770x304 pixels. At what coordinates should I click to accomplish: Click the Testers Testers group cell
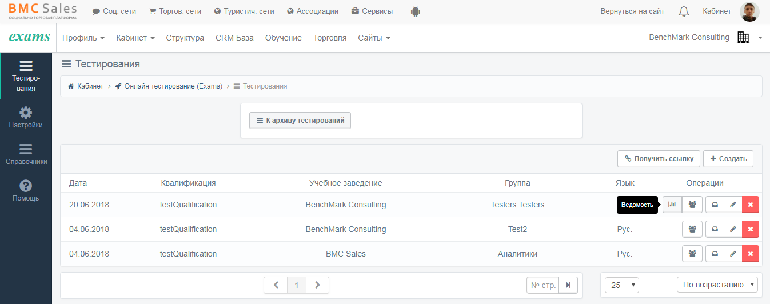pos(518,205)
